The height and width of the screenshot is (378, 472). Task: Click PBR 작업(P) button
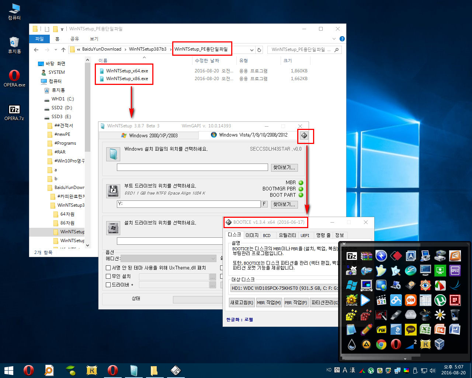tap(296, 302)
